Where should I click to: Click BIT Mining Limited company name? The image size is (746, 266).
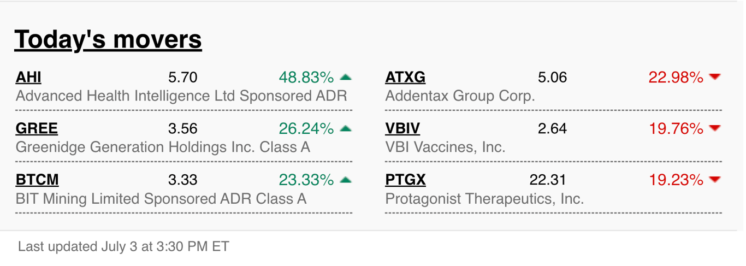pos(161,198)
